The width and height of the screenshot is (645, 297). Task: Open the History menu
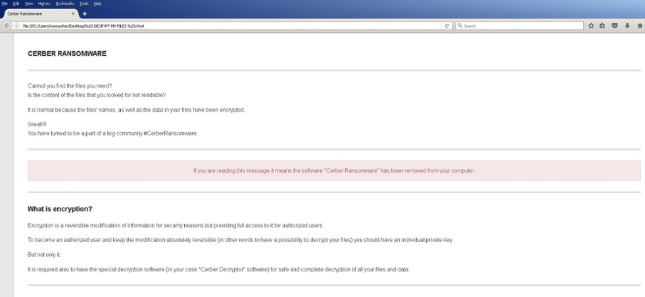tap(44, 3)
